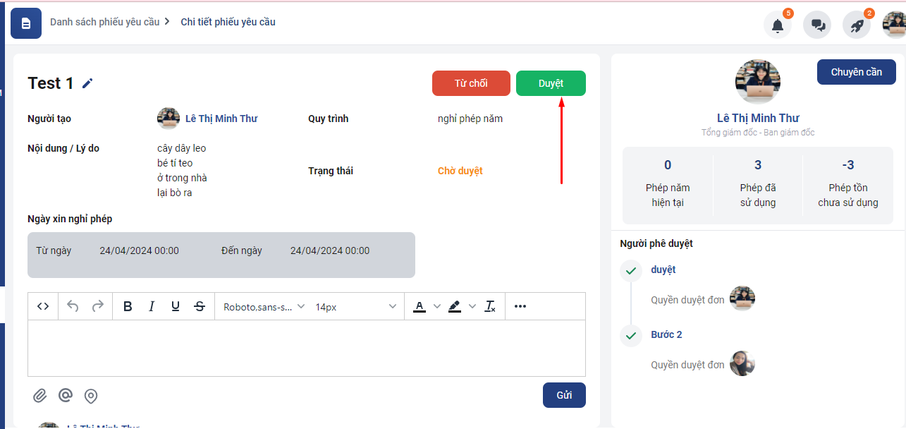
Task: Show more editor options (three dots)
Action: click(520, 306)
